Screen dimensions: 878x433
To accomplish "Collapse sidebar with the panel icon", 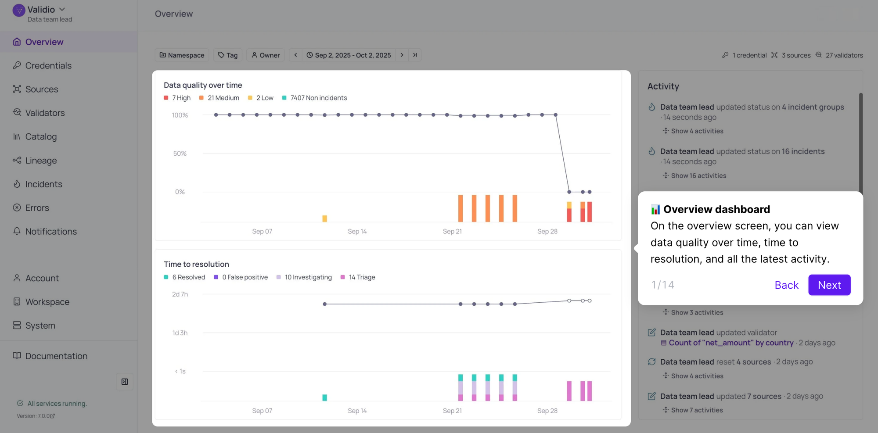I will 125,382.
